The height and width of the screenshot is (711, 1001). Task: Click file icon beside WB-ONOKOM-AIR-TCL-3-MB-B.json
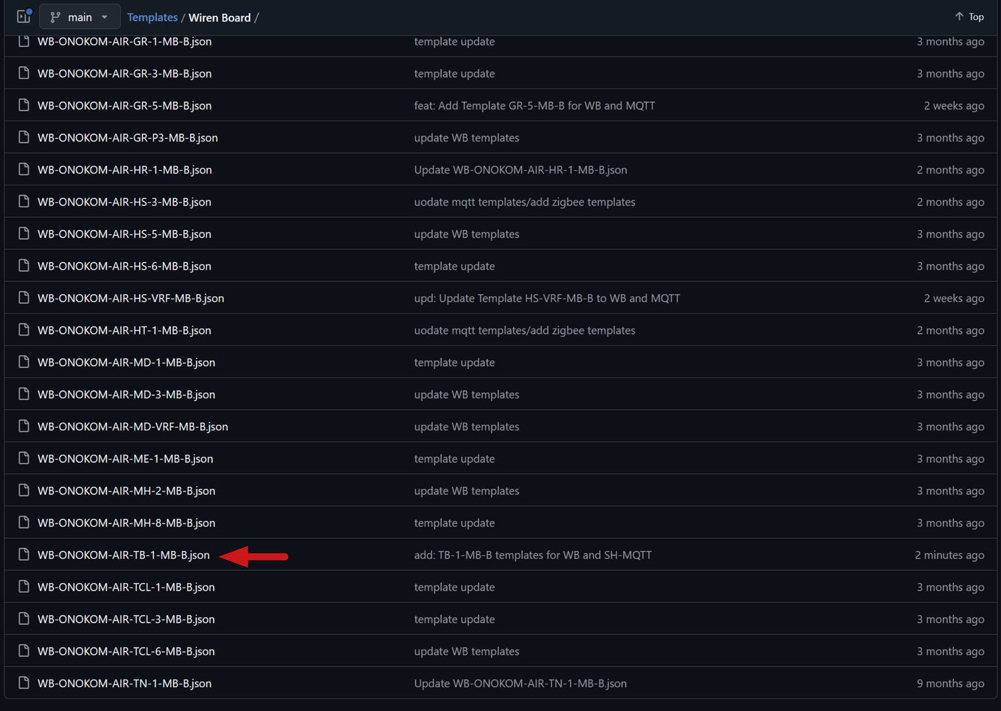pyautogui.click(x=24, y=619)
